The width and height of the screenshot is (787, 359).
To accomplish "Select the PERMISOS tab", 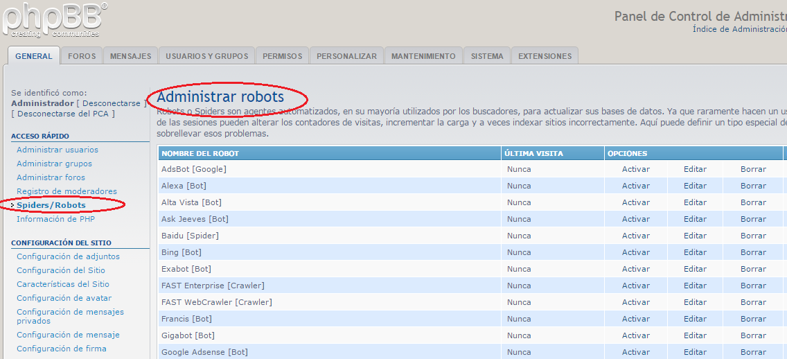I will coord(282,56).
